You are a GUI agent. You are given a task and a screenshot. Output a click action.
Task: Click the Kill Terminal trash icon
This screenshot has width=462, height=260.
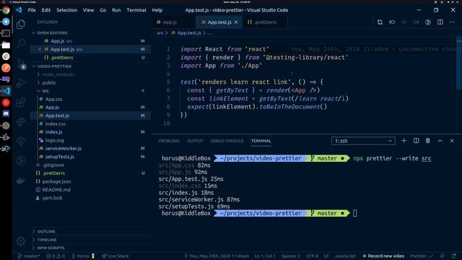tap(428, 141)
